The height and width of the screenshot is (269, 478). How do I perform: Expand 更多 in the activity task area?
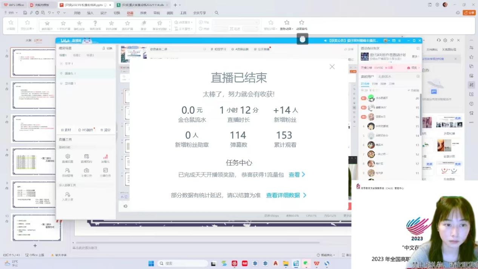415,57
